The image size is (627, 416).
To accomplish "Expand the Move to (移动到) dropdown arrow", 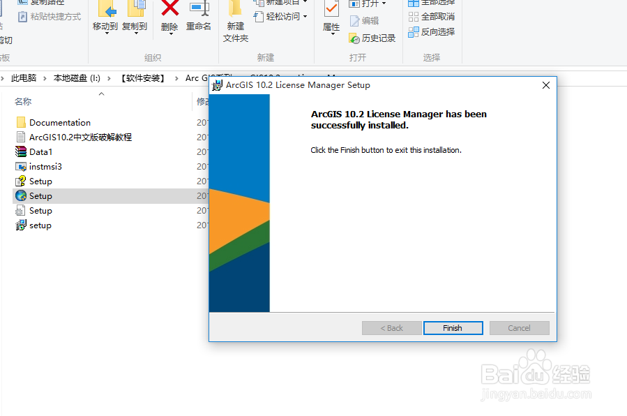I will click(x=107, y=34).
